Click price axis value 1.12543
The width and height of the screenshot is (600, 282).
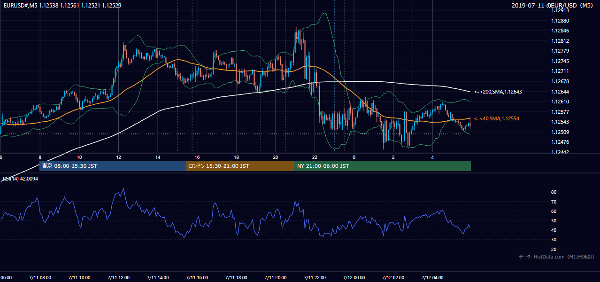561,122
